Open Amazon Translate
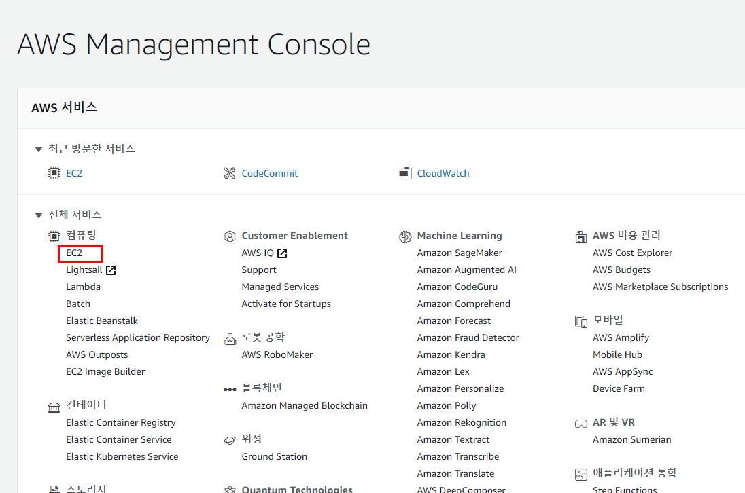The width and height of the screenshot is (745, 493). (x=455, y=473)
